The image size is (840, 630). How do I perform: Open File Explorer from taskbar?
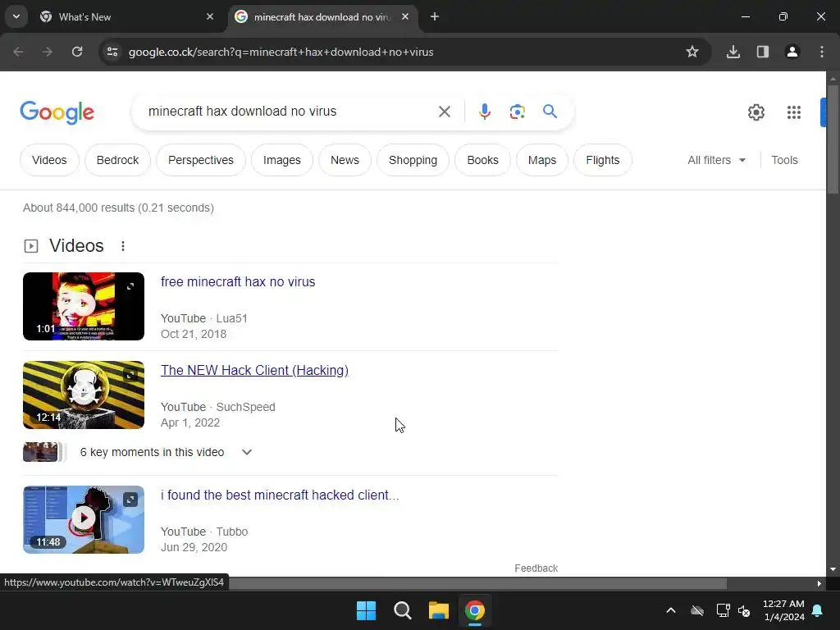click(x=438, y=610)
